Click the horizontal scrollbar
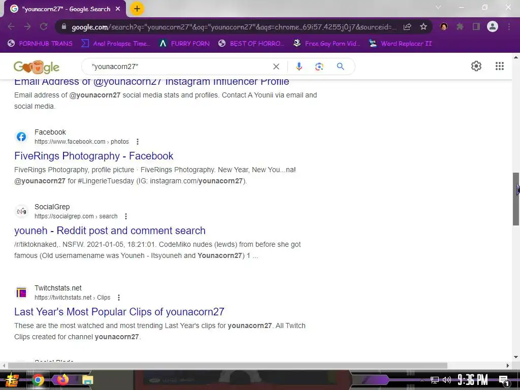520x390 pixels. pos(227,366)
